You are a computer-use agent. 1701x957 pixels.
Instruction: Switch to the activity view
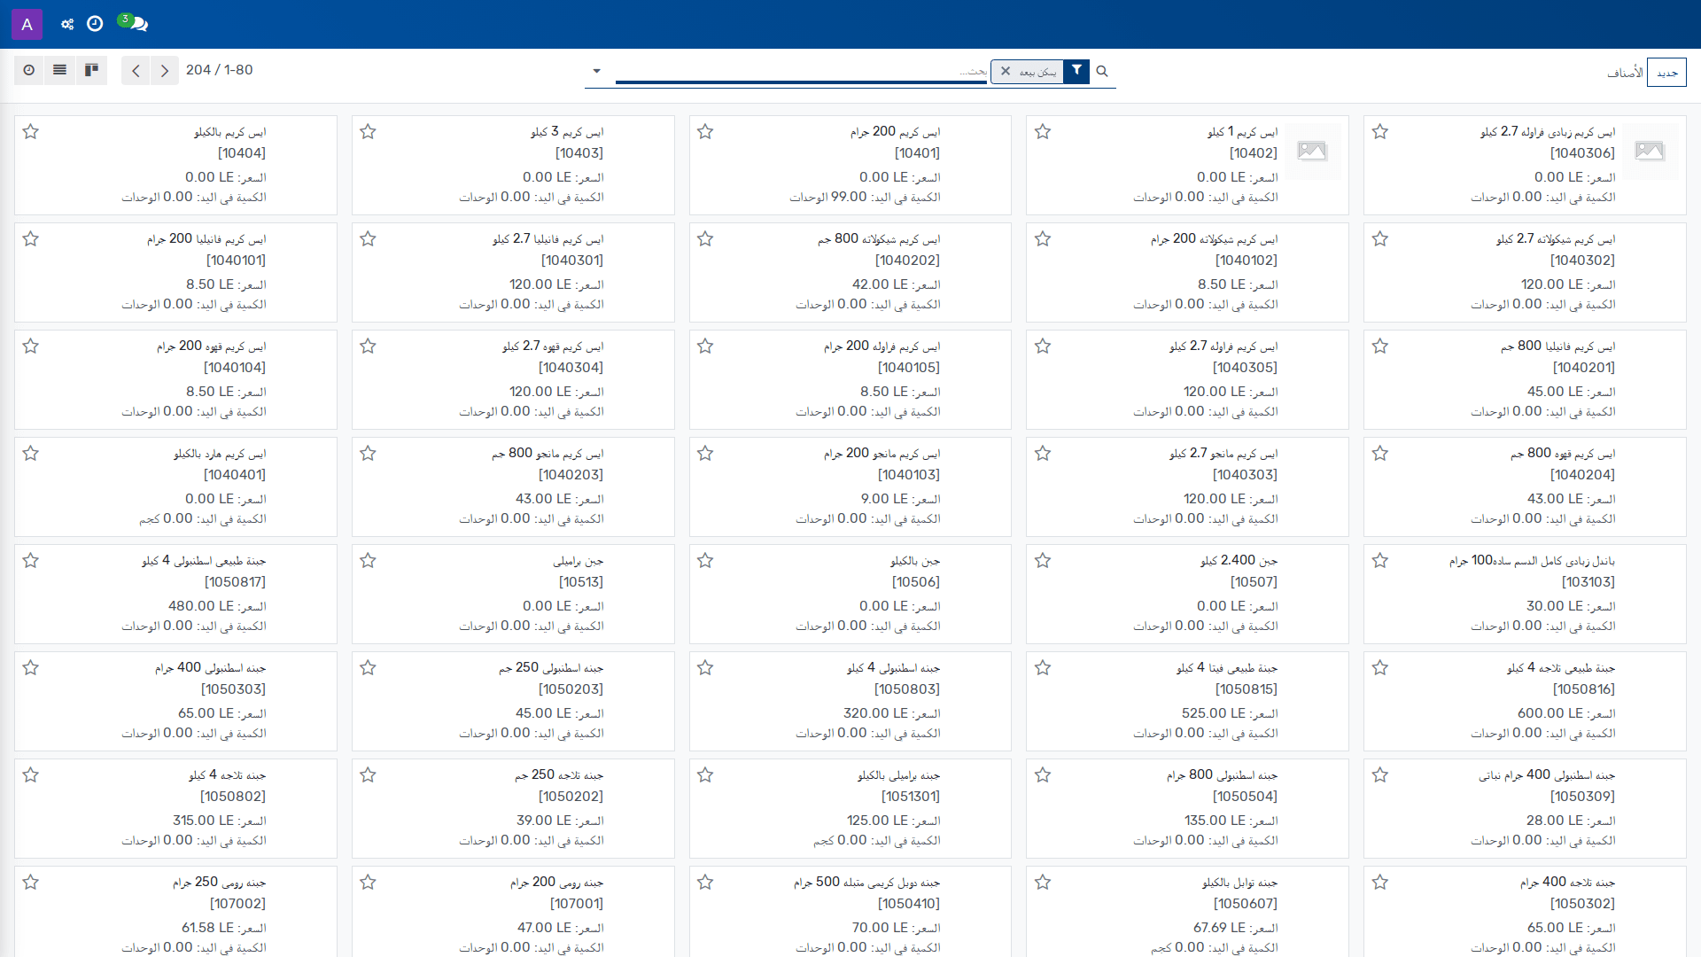click(x=29, y=70)
